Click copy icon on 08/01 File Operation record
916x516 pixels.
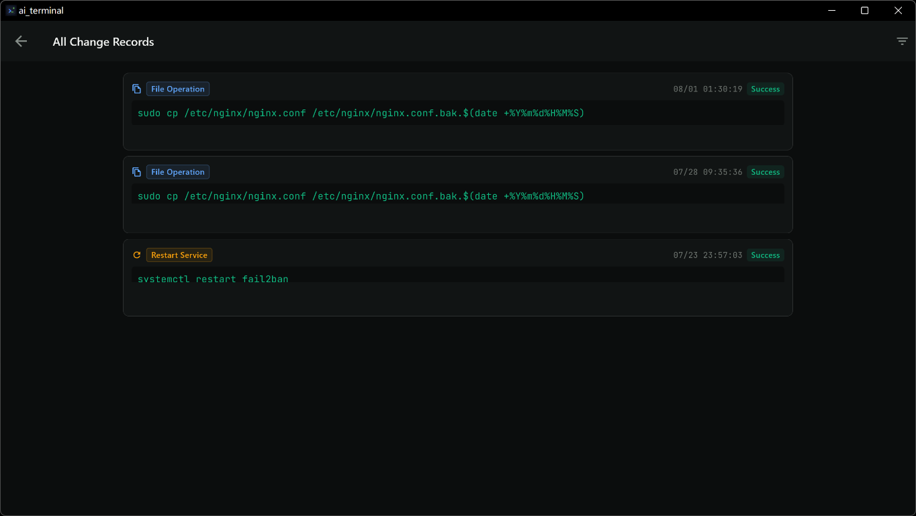[137, 89]
